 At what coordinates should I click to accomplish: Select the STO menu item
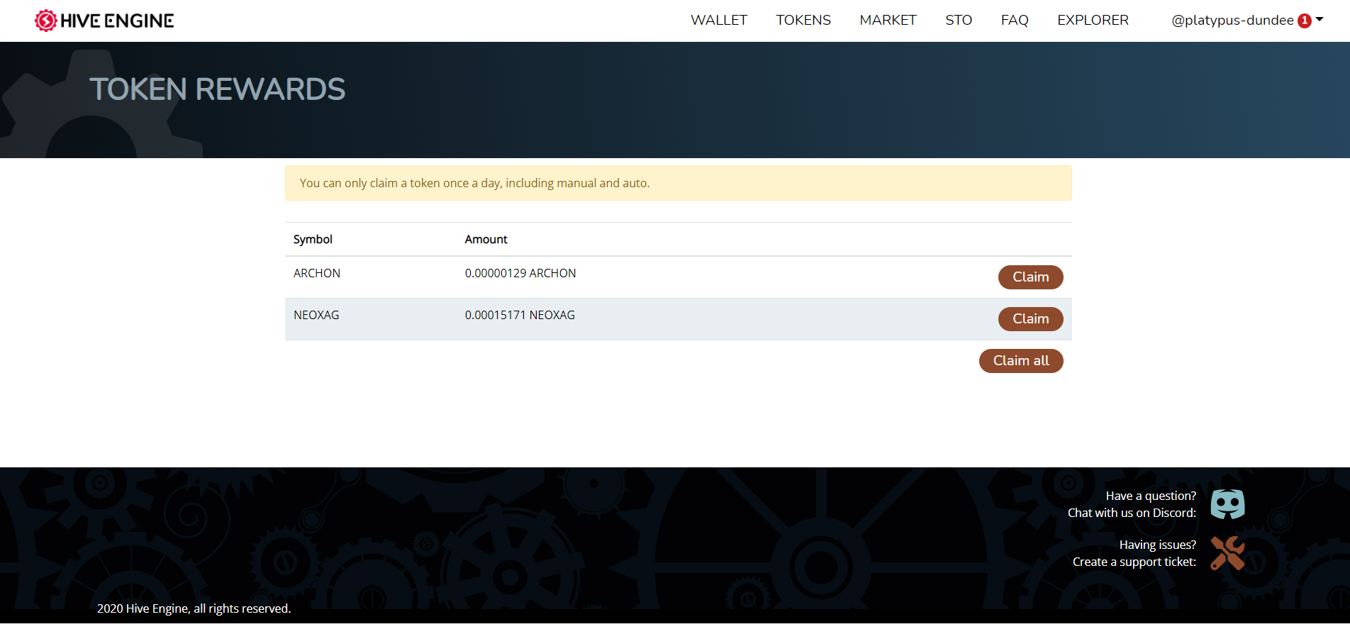coord(959,21)
